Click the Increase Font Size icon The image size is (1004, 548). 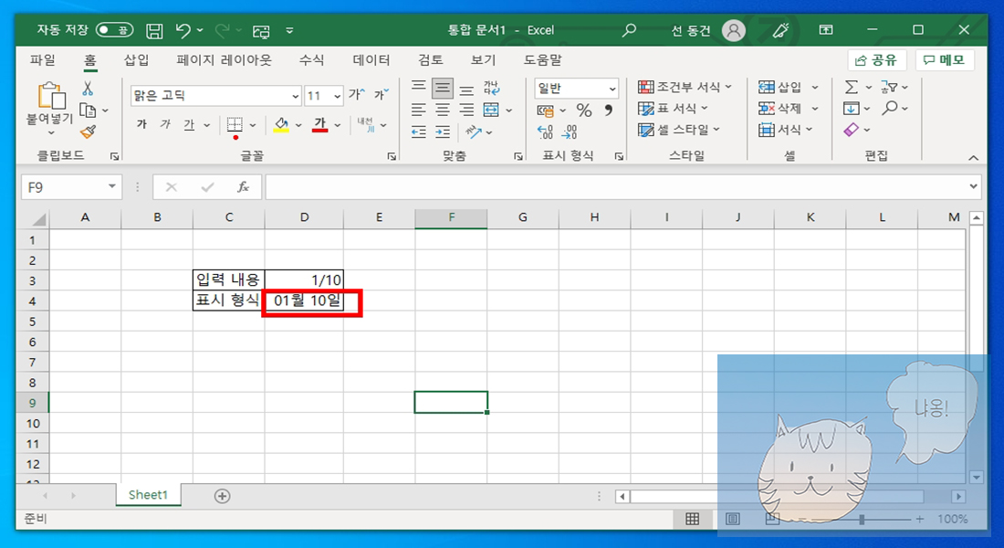pyautogui.click(x=357, y=95)
